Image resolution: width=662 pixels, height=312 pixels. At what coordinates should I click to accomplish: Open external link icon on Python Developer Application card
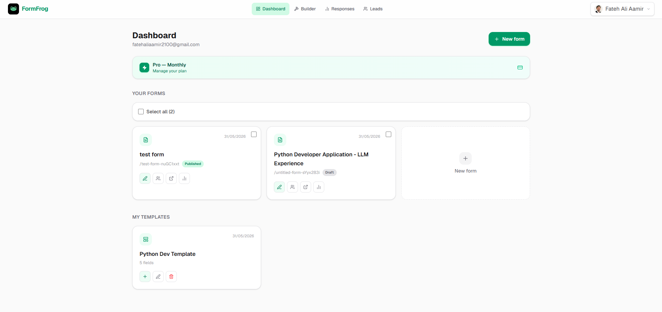(306, 187)
